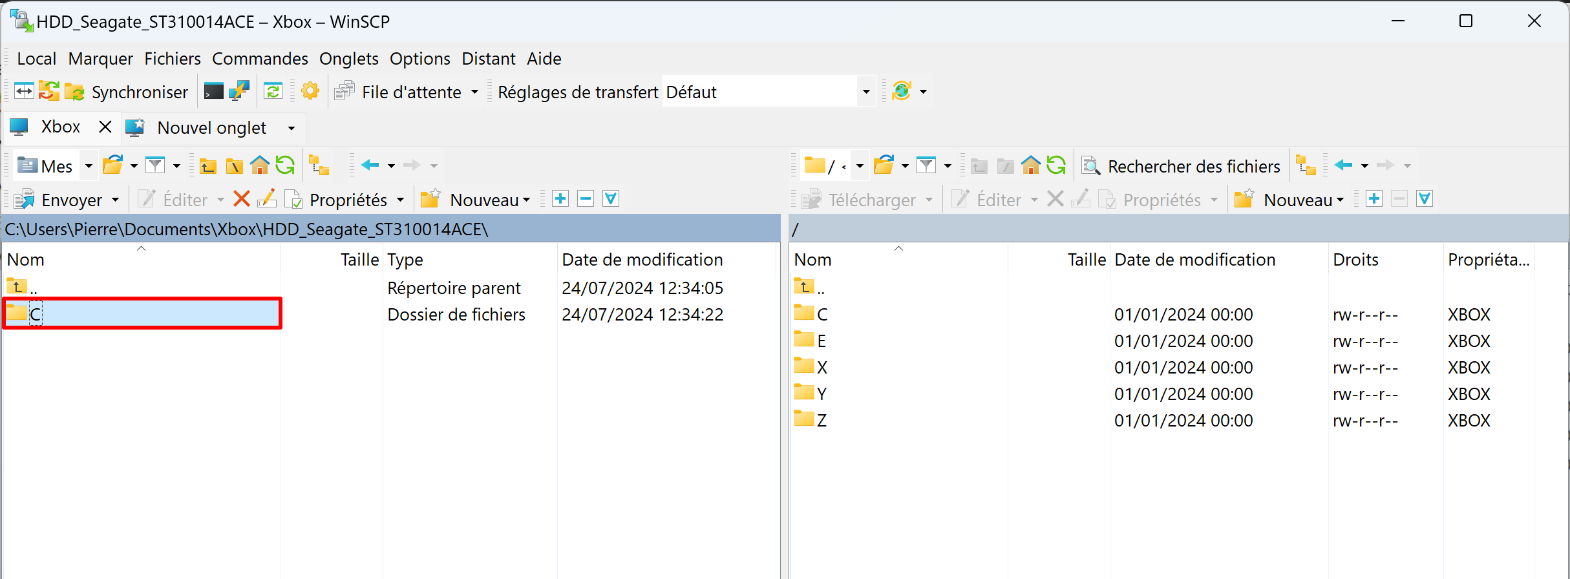The height and width of the screenshot is (579, 1570).
Task: Click the remote panel filter funnel icon
Action: pos(927,165)
